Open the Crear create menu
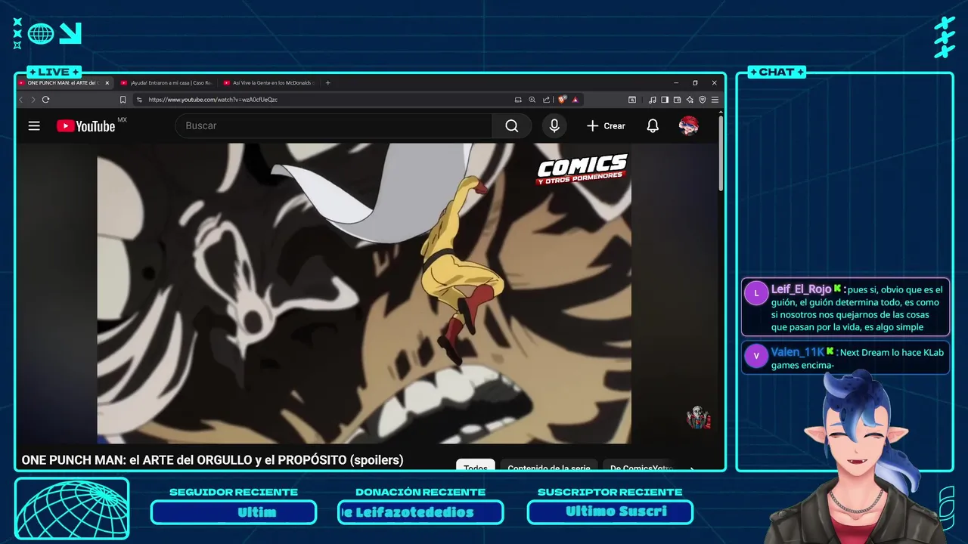The height and width of the screenshot is (544, 968). pyautogui.click(x=606, y=126)
